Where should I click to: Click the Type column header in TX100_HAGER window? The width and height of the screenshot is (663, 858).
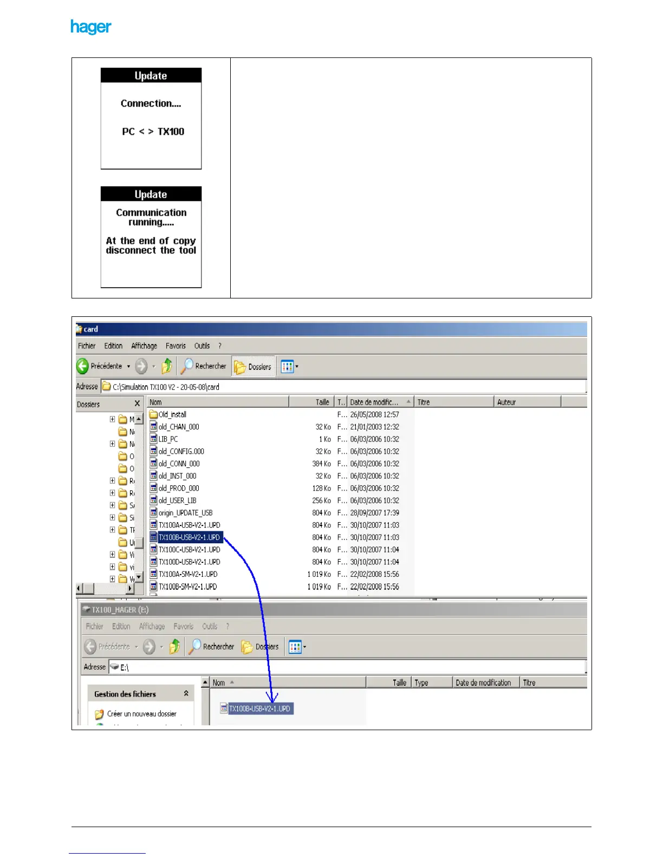click(x=432, y=682)
